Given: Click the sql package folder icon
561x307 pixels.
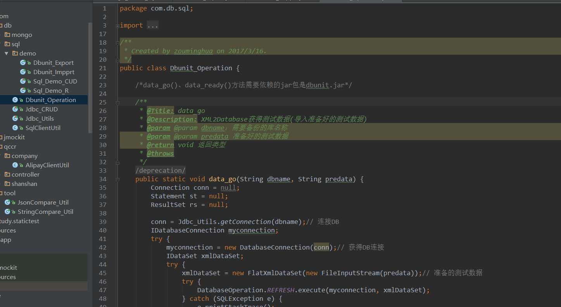Looking at the screenshot, I should (7, 44).
